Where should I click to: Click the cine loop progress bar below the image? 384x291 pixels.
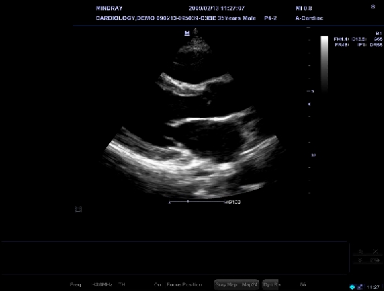[x=197, y=202]
